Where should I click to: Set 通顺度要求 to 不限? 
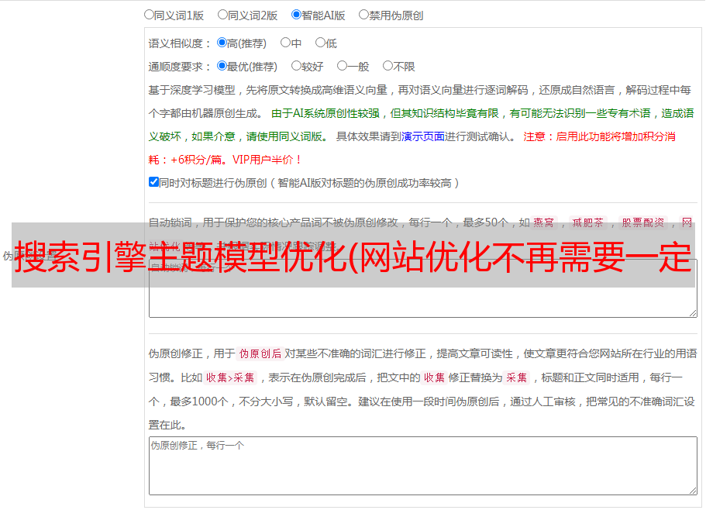pos(387,66)
